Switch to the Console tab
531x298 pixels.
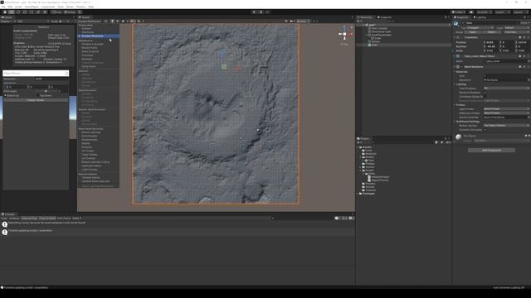[8, 214]
